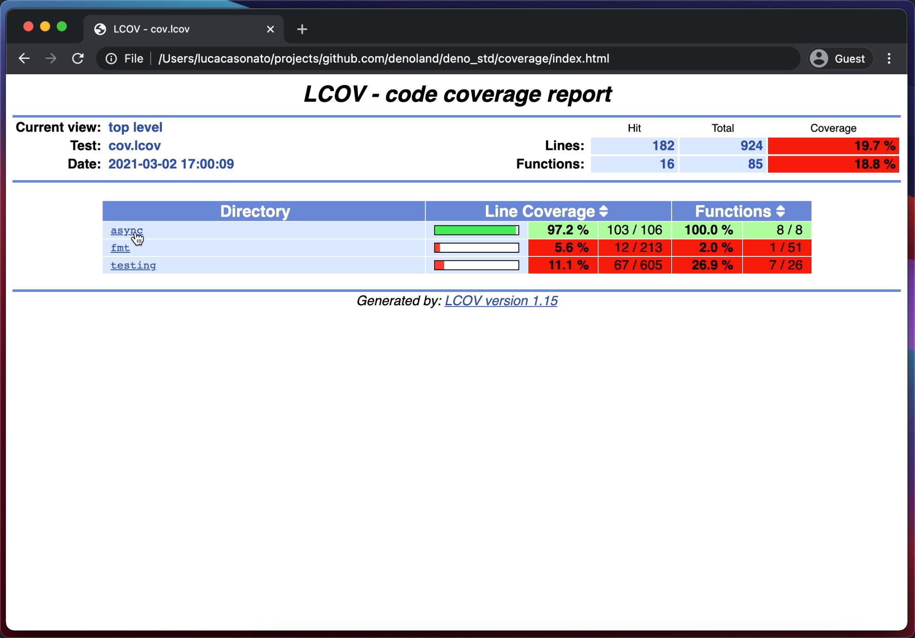
Task: Click the cov.lcov test name
Action: (x=135, y=146)
